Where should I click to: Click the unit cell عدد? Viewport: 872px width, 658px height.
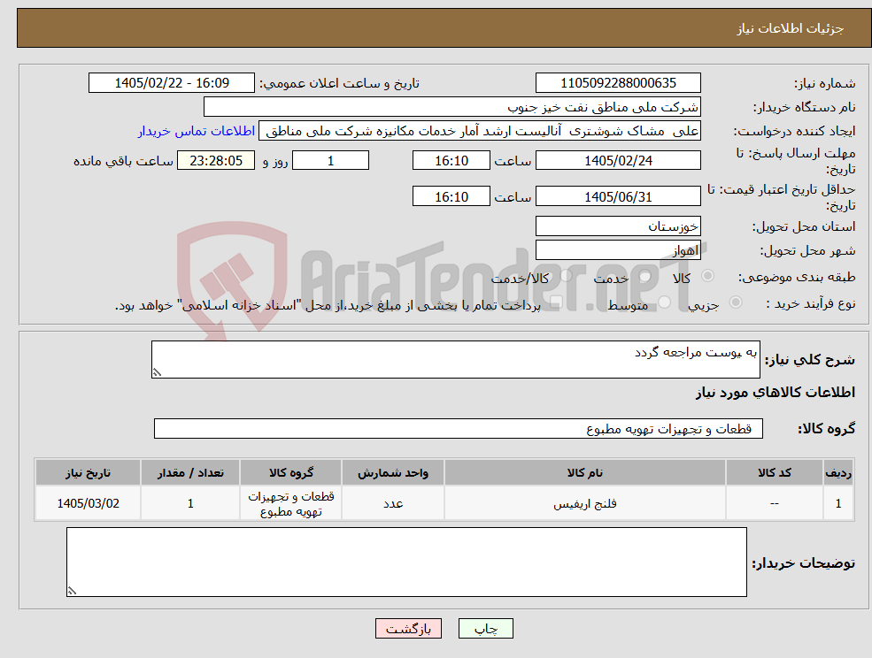coord(393,503)
